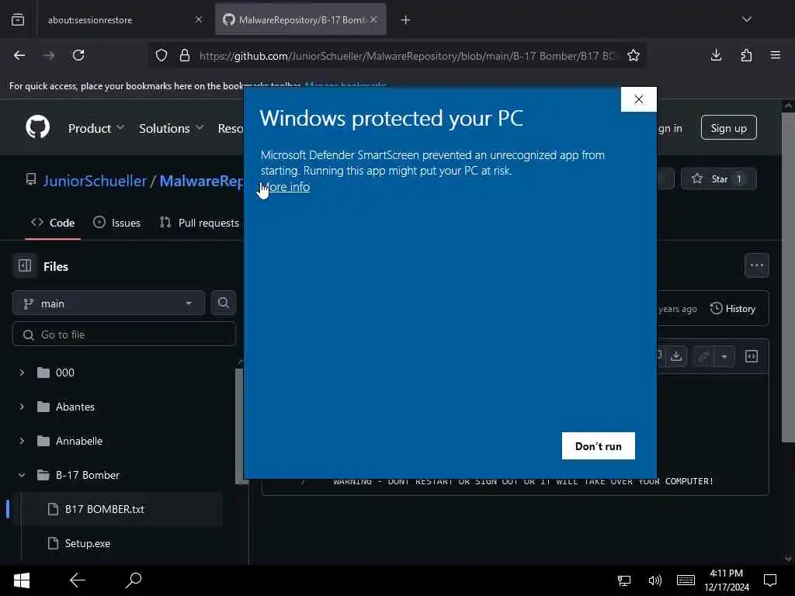
Task: Star the repository
Action: pyautogui.click(x=718, y=178)
